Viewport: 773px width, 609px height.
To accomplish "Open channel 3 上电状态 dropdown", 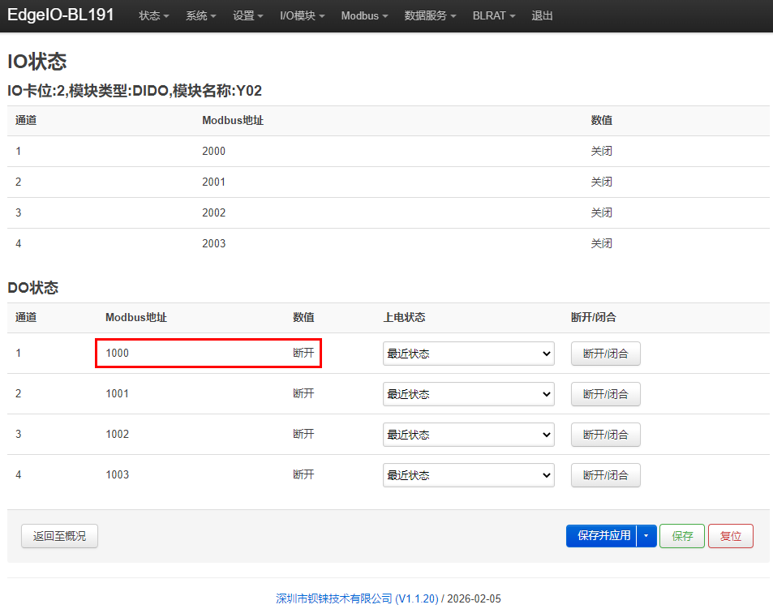I will coord(468,434).
